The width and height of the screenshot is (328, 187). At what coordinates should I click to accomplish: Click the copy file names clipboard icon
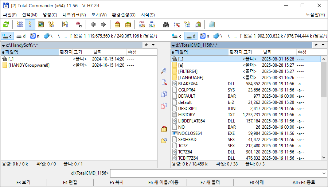pyautogui.click(x=198, y=24)
